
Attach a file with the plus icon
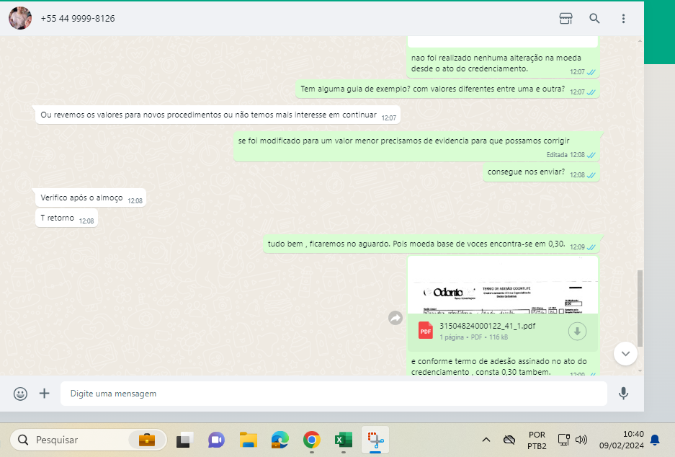pyautogui.click(x=45, y=394)
